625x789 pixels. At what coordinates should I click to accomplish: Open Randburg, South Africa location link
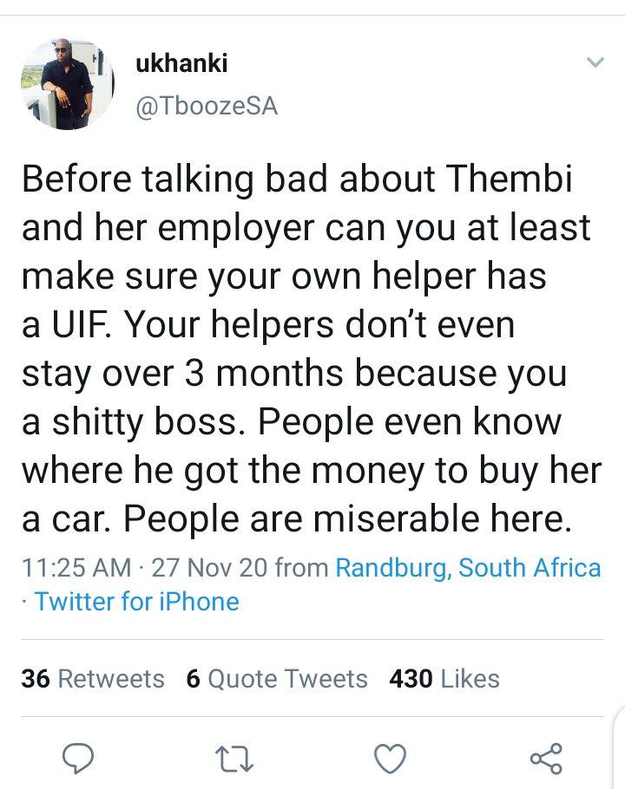pos(469,568)
